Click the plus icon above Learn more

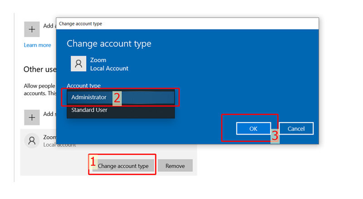(x=32, y=29)
